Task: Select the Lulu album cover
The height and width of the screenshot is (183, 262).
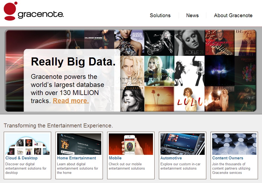Action: click(x=189, y=98)
